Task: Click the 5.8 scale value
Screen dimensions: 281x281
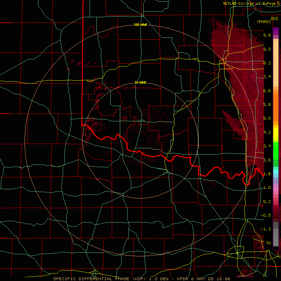Action: (x=267, y=105)
